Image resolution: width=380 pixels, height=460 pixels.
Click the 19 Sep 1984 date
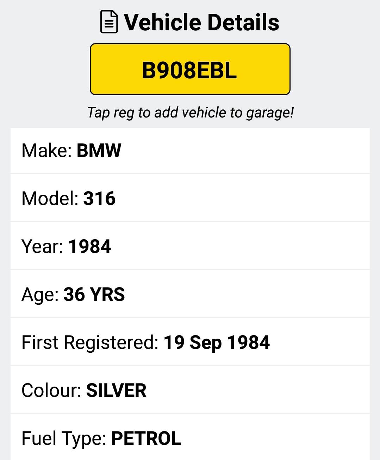[x=217, y=343]
